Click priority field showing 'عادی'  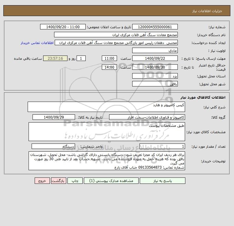tap(155, 50)
